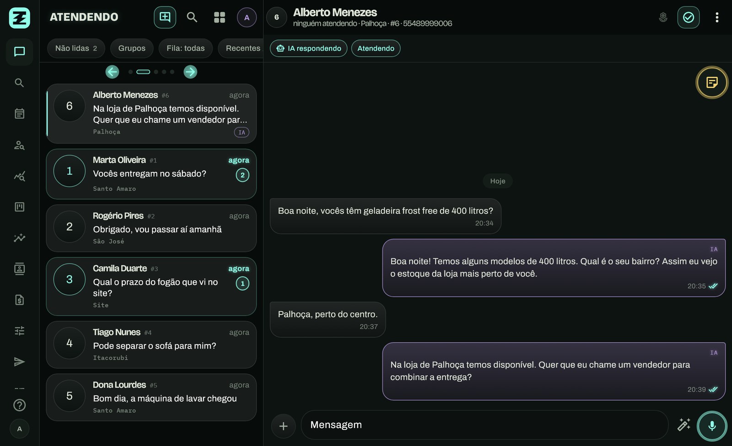Viewport: 732px width, 446px height.
Task: Mark conversation as resolved check icon
Action: (689, 17)
